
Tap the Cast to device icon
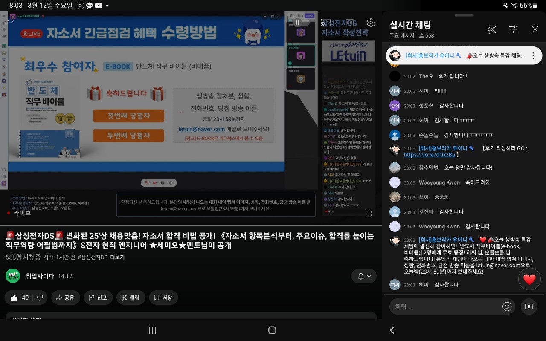click(x=326, y=23)
